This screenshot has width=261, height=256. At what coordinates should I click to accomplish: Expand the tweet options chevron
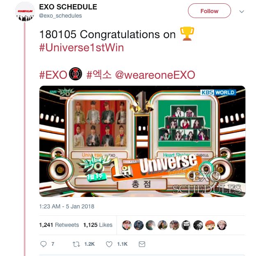(x=242, y=11)
